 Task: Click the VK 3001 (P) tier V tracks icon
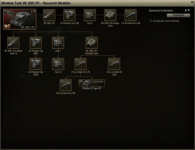[49, 15]
